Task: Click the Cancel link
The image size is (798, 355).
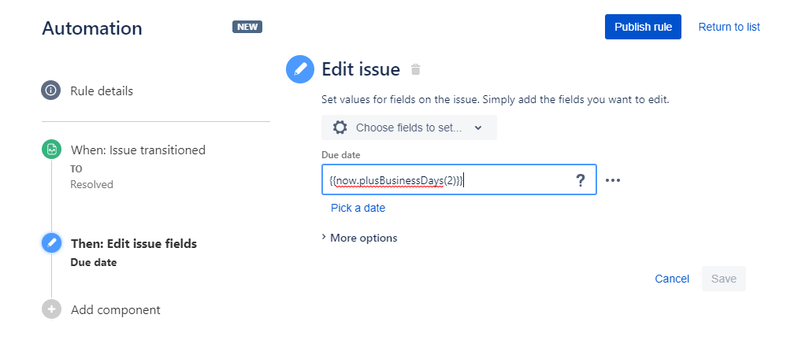Action: (672, 279)
